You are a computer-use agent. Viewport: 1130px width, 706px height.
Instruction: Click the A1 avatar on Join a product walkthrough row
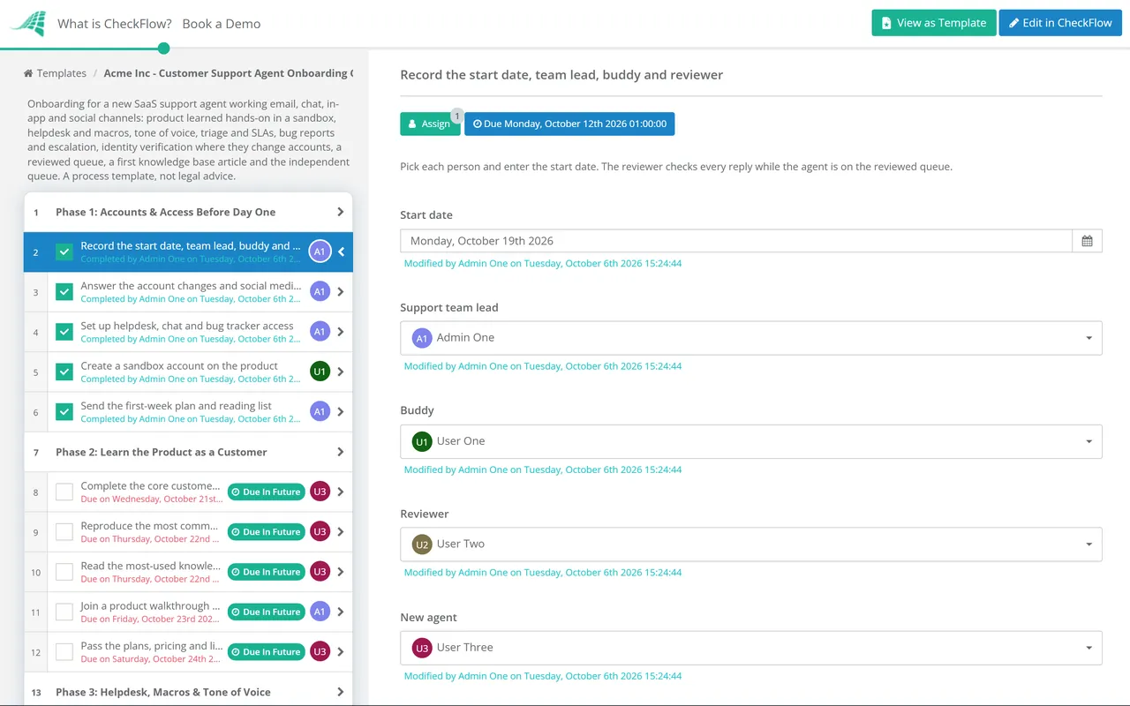click(x=320, y=612)
